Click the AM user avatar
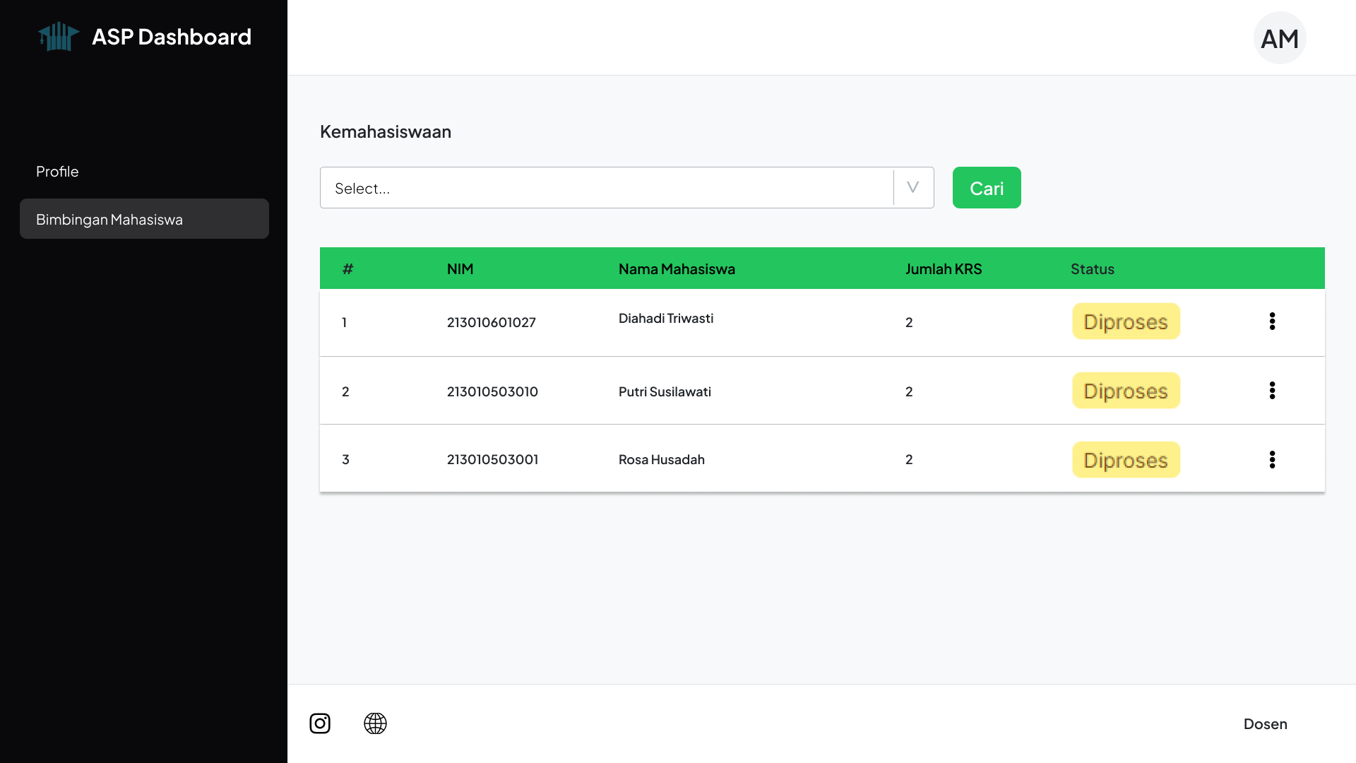1356x763 pixels. tap(1279, 38)
